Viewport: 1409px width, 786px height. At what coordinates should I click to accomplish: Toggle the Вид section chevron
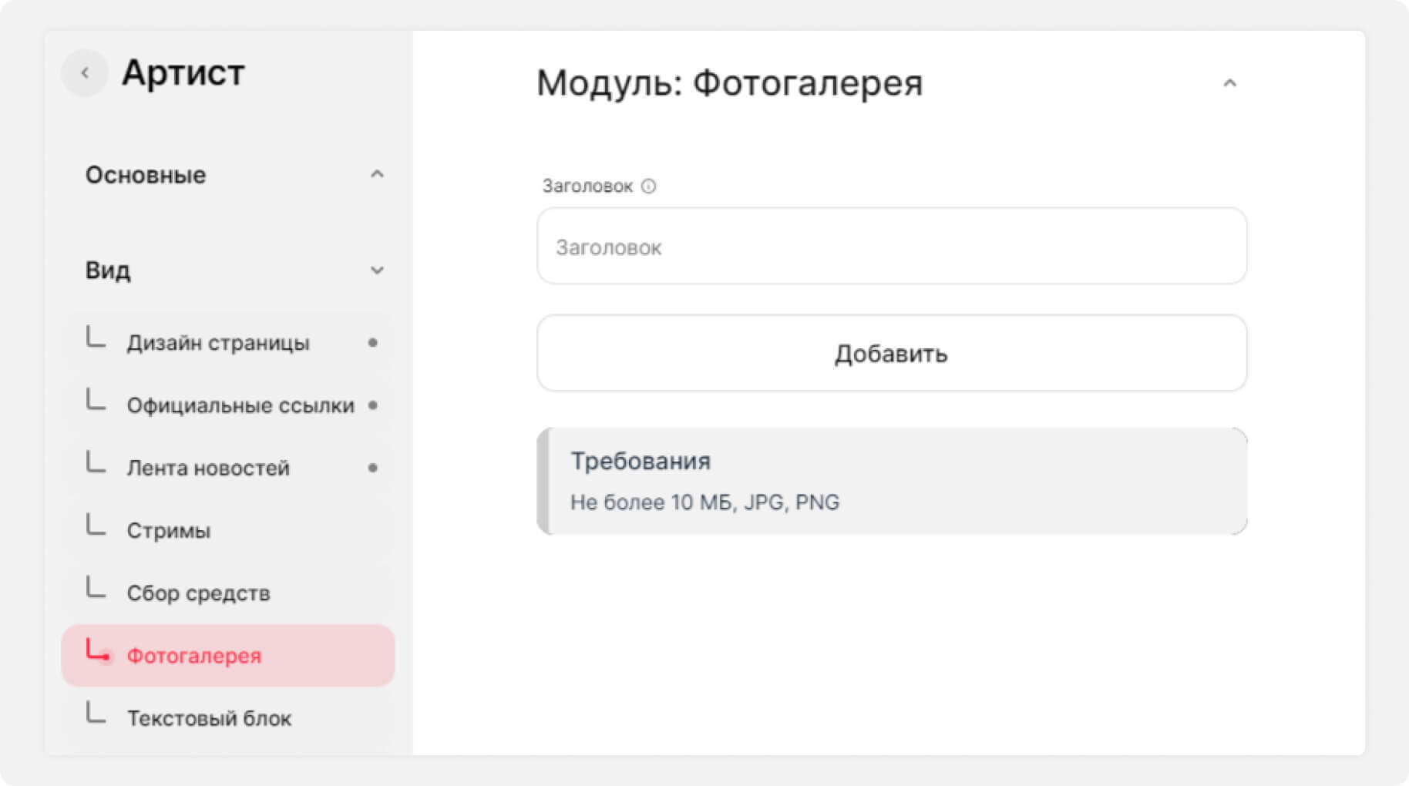[377, 270]
